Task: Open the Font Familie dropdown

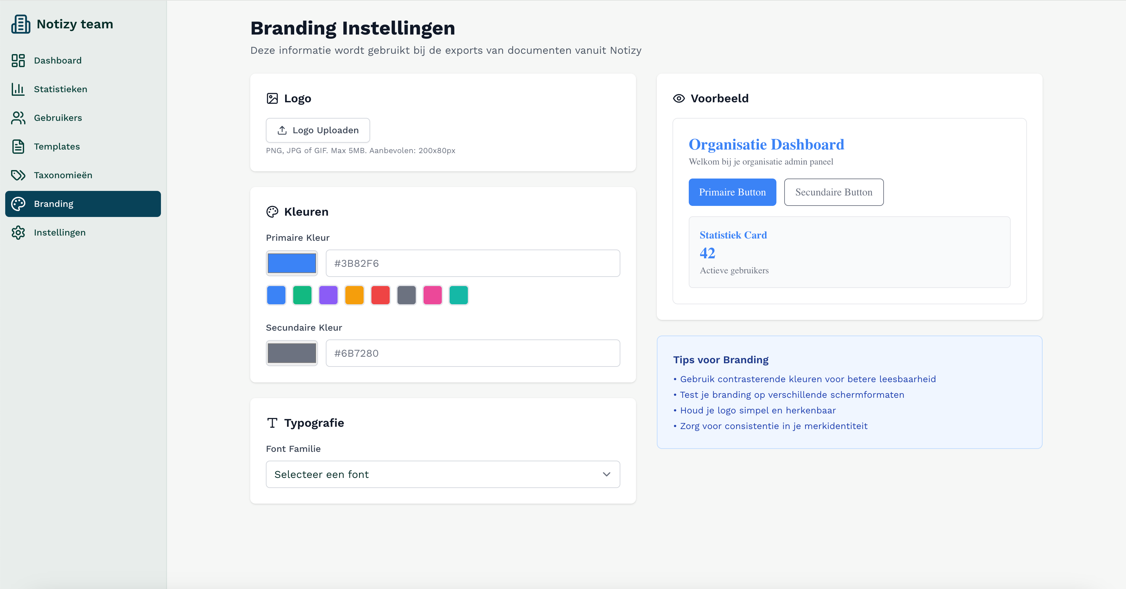Action: 442,474
